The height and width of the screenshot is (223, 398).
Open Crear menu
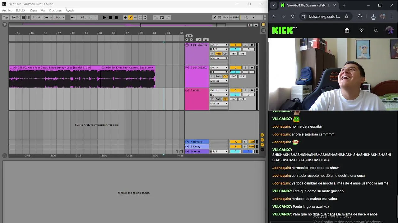(x=34, y=11)
